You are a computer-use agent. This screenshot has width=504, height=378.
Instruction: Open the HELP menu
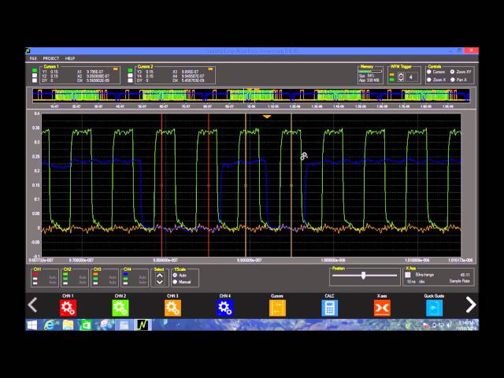[70, 58]
